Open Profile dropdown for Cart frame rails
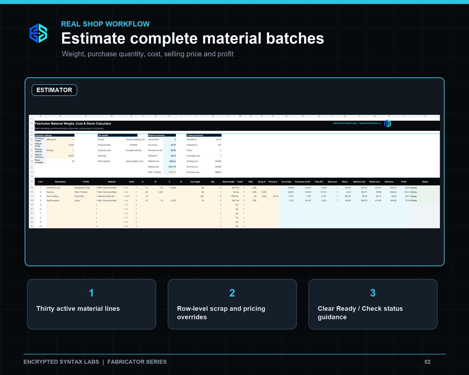This screenshot has width=469, height=375. [96, 188]
